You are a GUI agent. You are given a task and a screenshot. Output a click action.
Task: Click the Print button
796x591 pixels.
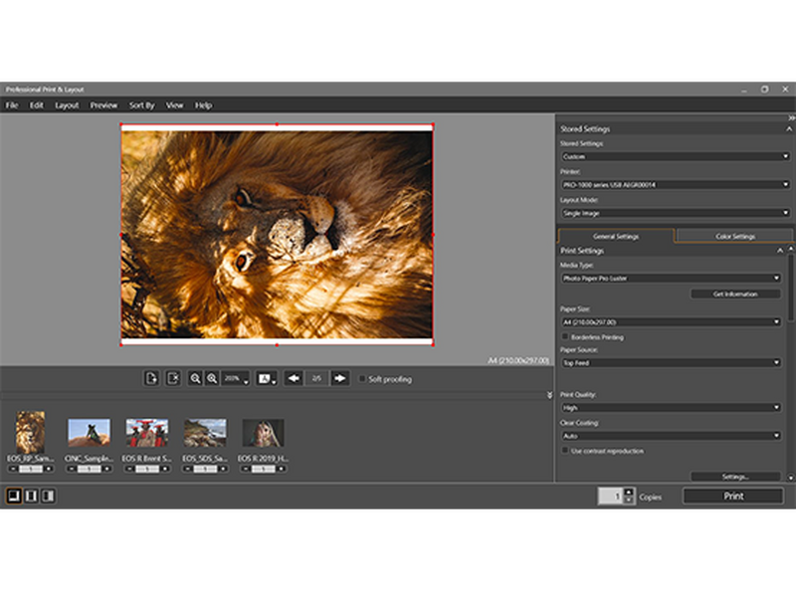click(x=732, y=495)
